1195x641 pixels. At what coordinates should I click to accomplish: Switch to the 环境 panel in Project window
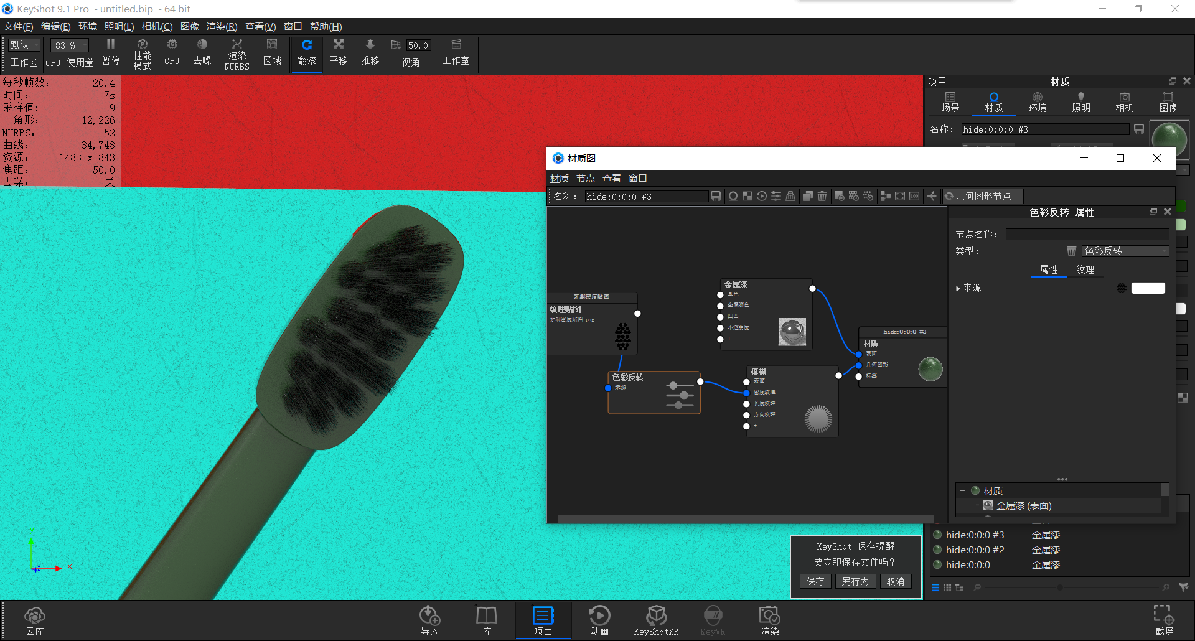[1037, 101]
